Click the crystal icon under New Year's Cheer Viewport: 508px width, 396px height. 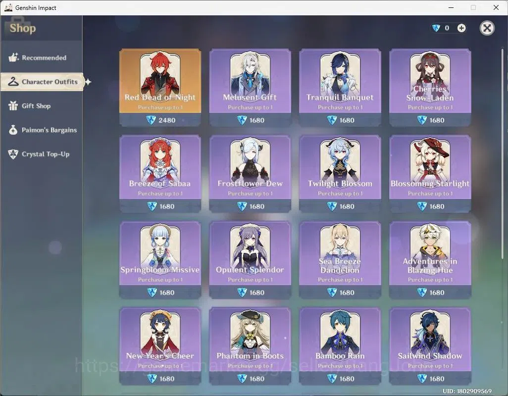click(x=152, y=379)
